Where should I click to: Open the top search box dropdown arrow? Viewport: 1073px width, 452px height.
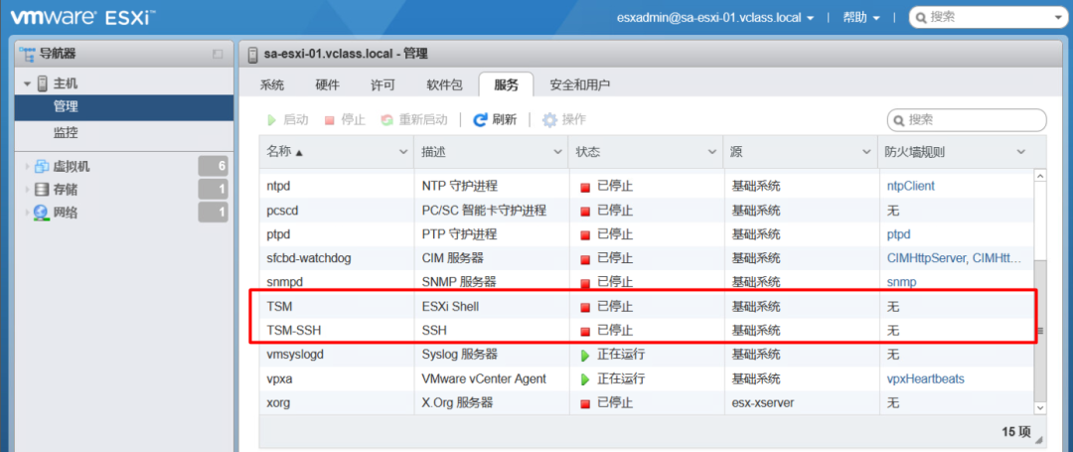coord(1060,18)
